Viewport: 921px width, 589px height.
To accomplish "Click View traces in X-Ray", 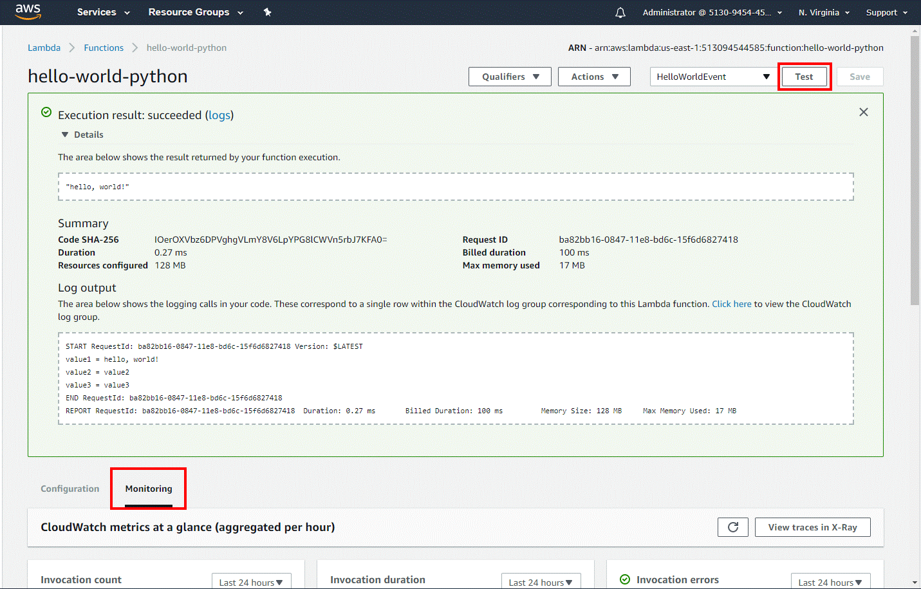I will [812, 527].
